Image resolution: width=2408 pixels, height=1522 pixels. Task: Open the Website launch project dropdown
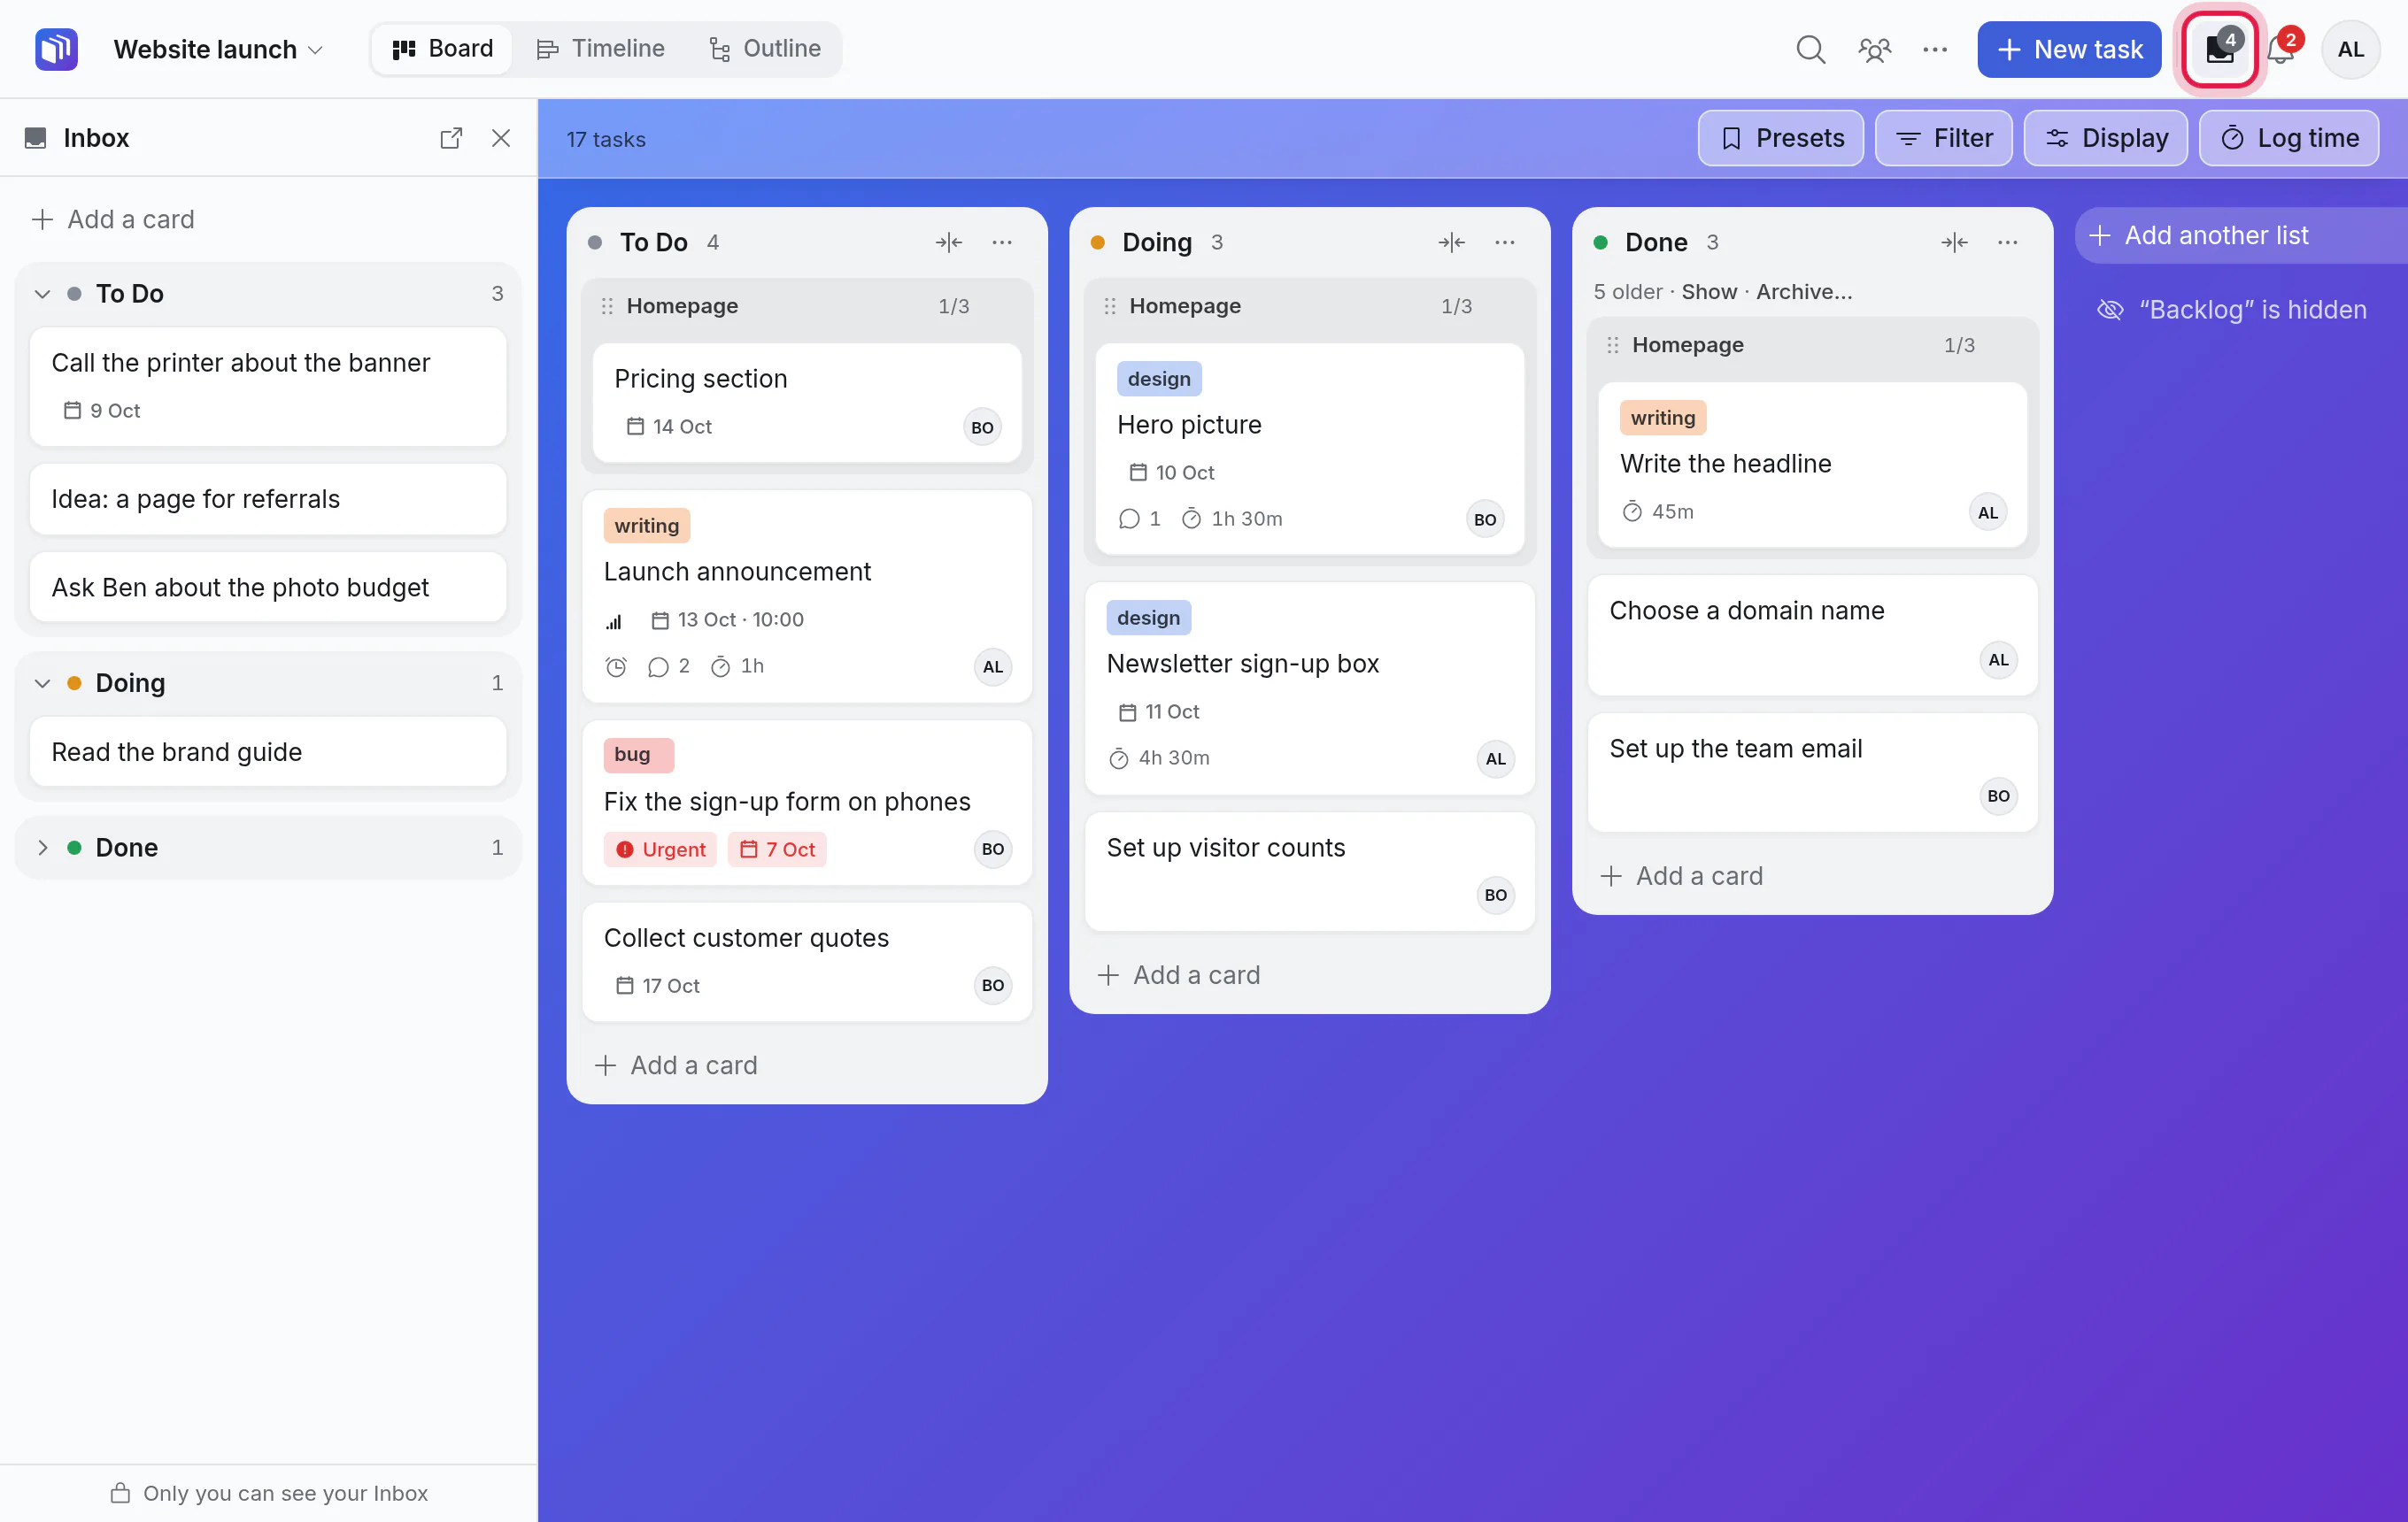pos(218,49)
